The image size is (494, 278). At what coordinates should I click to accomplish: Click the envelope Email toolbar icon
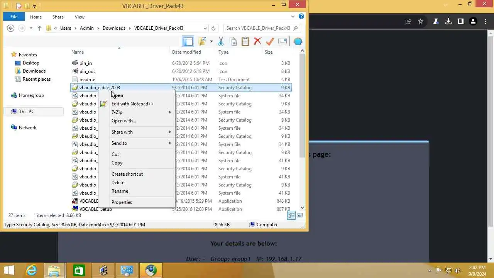tap(283, 41)
